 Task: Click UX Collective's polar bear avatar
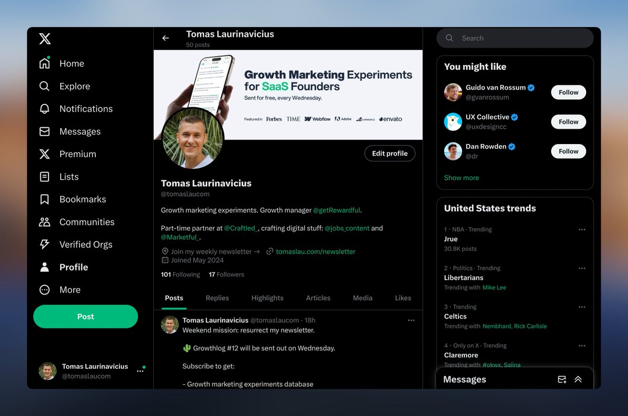coord(453,122)
